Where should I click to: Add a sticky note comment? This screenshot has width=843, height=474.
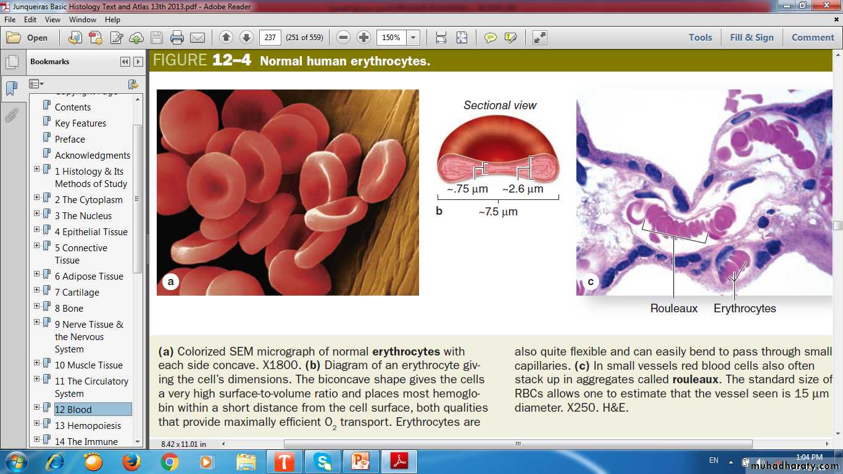point(490,38)
